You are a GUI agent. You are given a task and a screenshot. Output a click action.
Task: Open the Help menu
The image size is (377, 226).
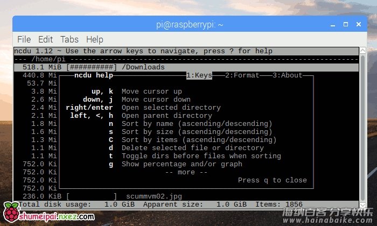pyautogui.click(x=94, y=39)
